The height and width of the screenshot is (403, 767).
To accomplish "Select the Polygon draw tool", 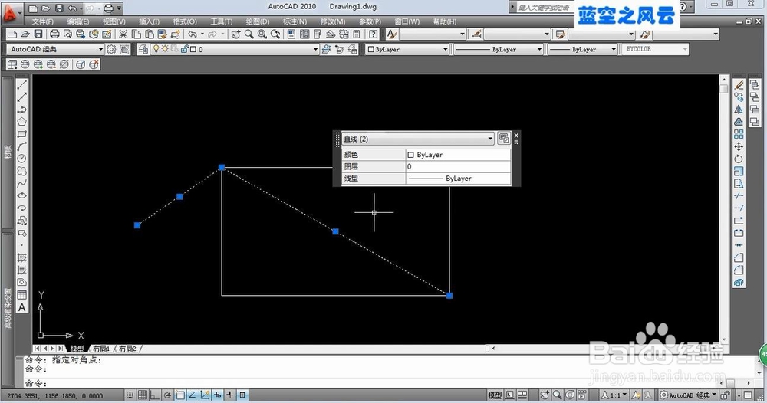I will click(22, 122).
